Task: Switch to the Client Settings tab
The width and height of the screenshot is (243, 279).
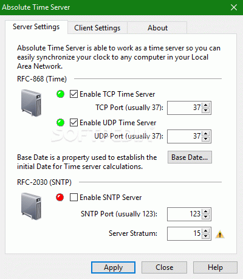Action: (x=97, y=28)
